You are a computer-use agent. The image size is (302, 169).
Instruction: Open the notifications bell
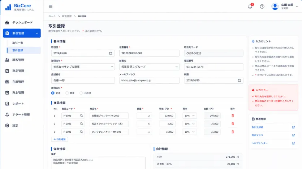[x=250, y=6]
